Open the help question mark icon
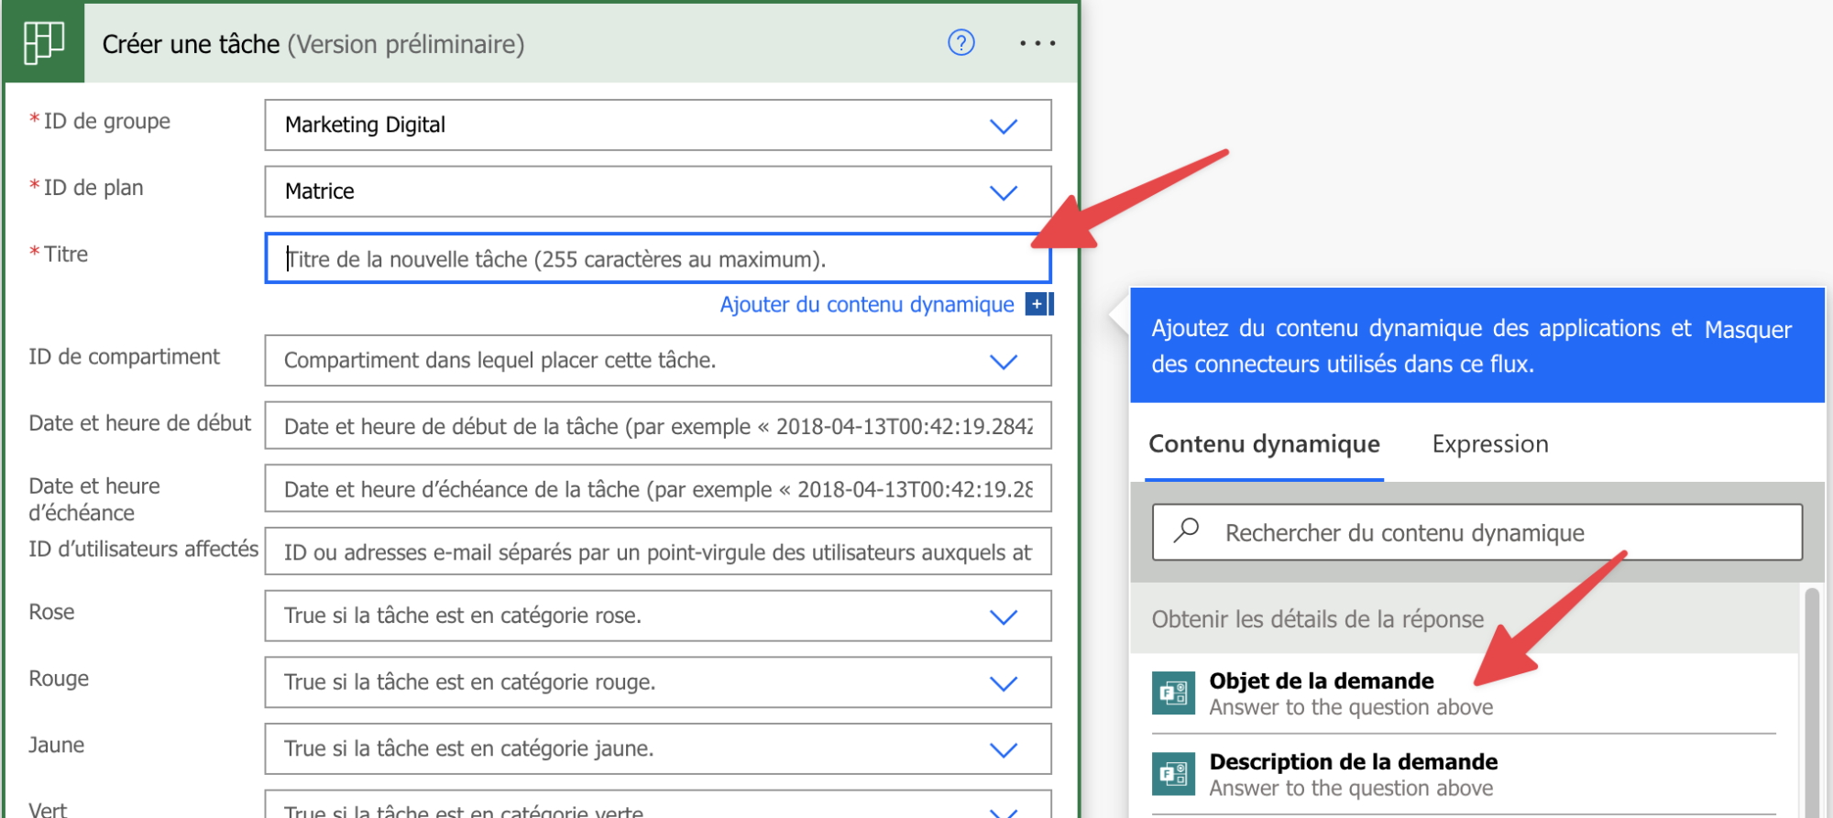This screenshot has width=1833, height=818. [x=960, y=43]
